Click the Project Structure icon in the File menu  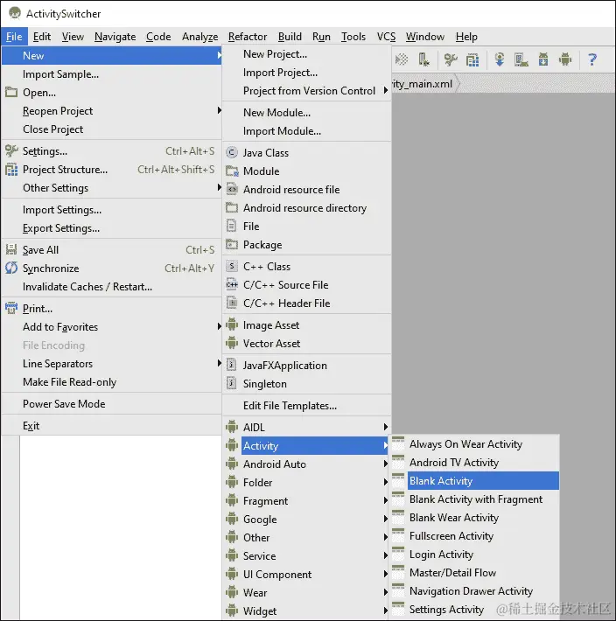click(x=11, y=169)
